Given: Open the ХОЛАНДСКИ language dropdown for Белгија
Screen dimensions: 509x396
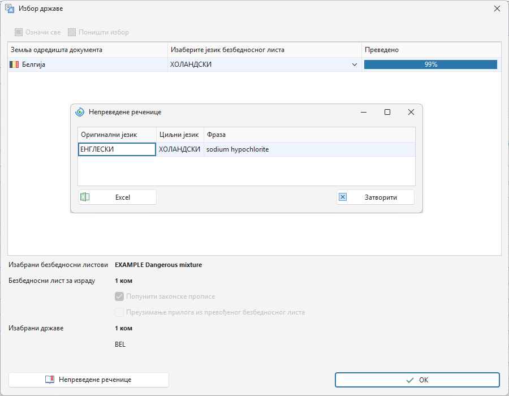Looking at the screenshot, I should click(x=355, y=64).
